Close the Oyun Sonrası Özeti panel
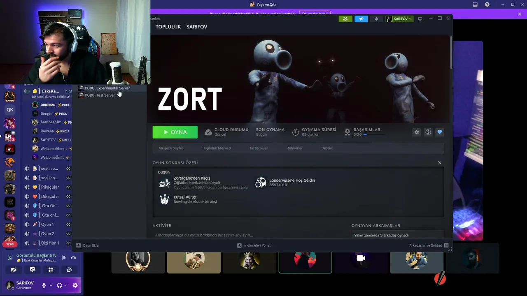Image resolution: width=527 pixels, height=296 pixels. click(x=440, y=163)
